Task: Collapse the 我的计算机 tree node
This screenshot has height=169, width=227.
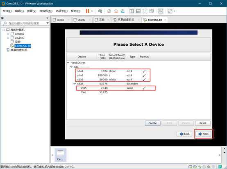Action: [4, 30]
